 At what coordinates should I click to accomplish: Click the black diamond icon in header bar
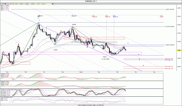(x=53, y=4)
